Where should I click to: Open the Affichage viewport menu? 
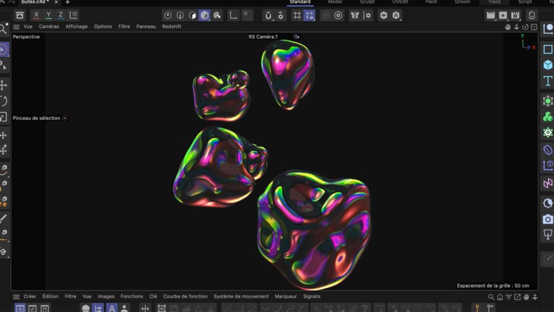click(x=76, y=27)
